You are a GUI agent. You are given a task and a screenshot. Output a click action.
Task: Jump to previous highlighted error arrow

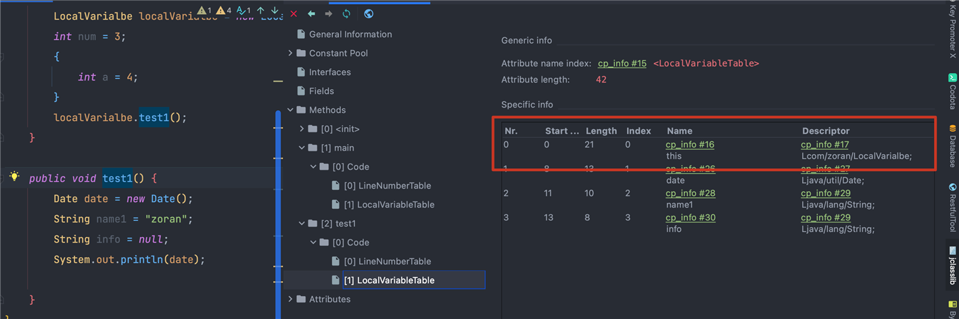[x=260, y=11]
